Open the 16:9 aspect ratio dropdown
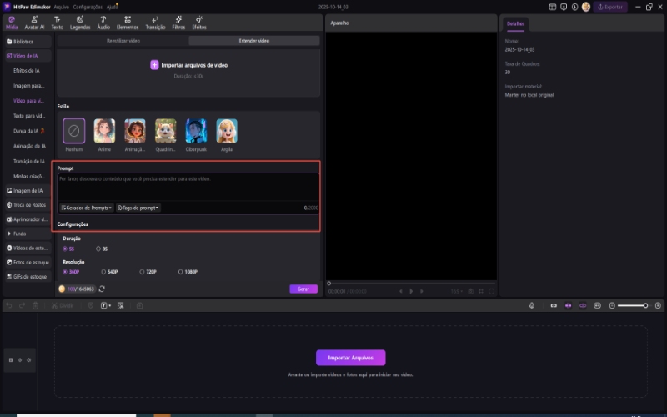This screenshot has width=667, height=417. coord(456,291)
